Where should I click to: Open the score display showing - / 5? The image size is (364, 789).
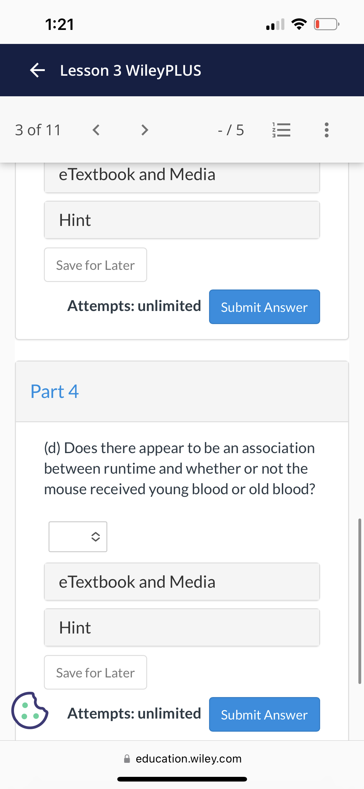click(231, 130)
